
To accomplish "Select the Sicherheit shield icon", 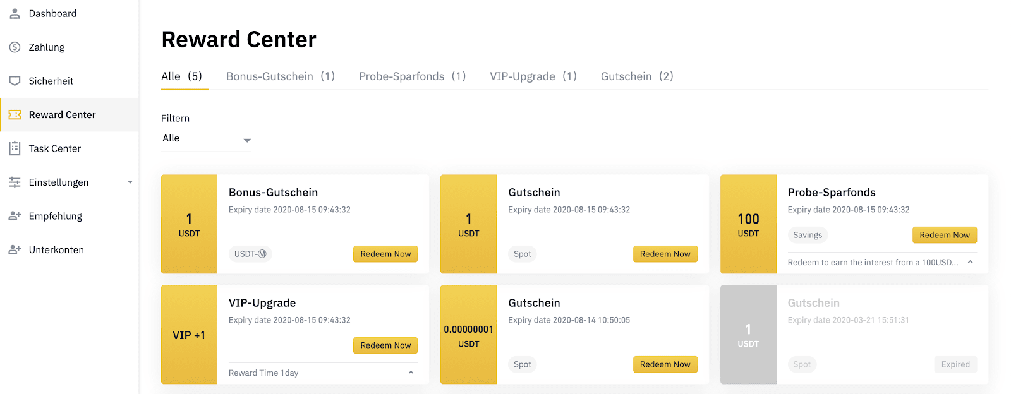I will [15, 81].
